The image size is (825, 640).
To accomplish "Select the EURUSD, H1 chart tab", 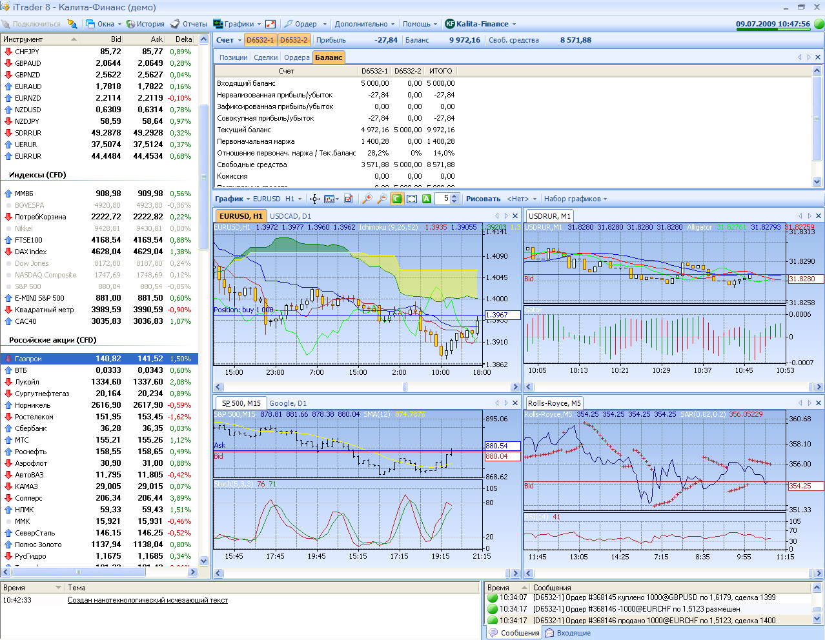I will (x=241, y=216).
